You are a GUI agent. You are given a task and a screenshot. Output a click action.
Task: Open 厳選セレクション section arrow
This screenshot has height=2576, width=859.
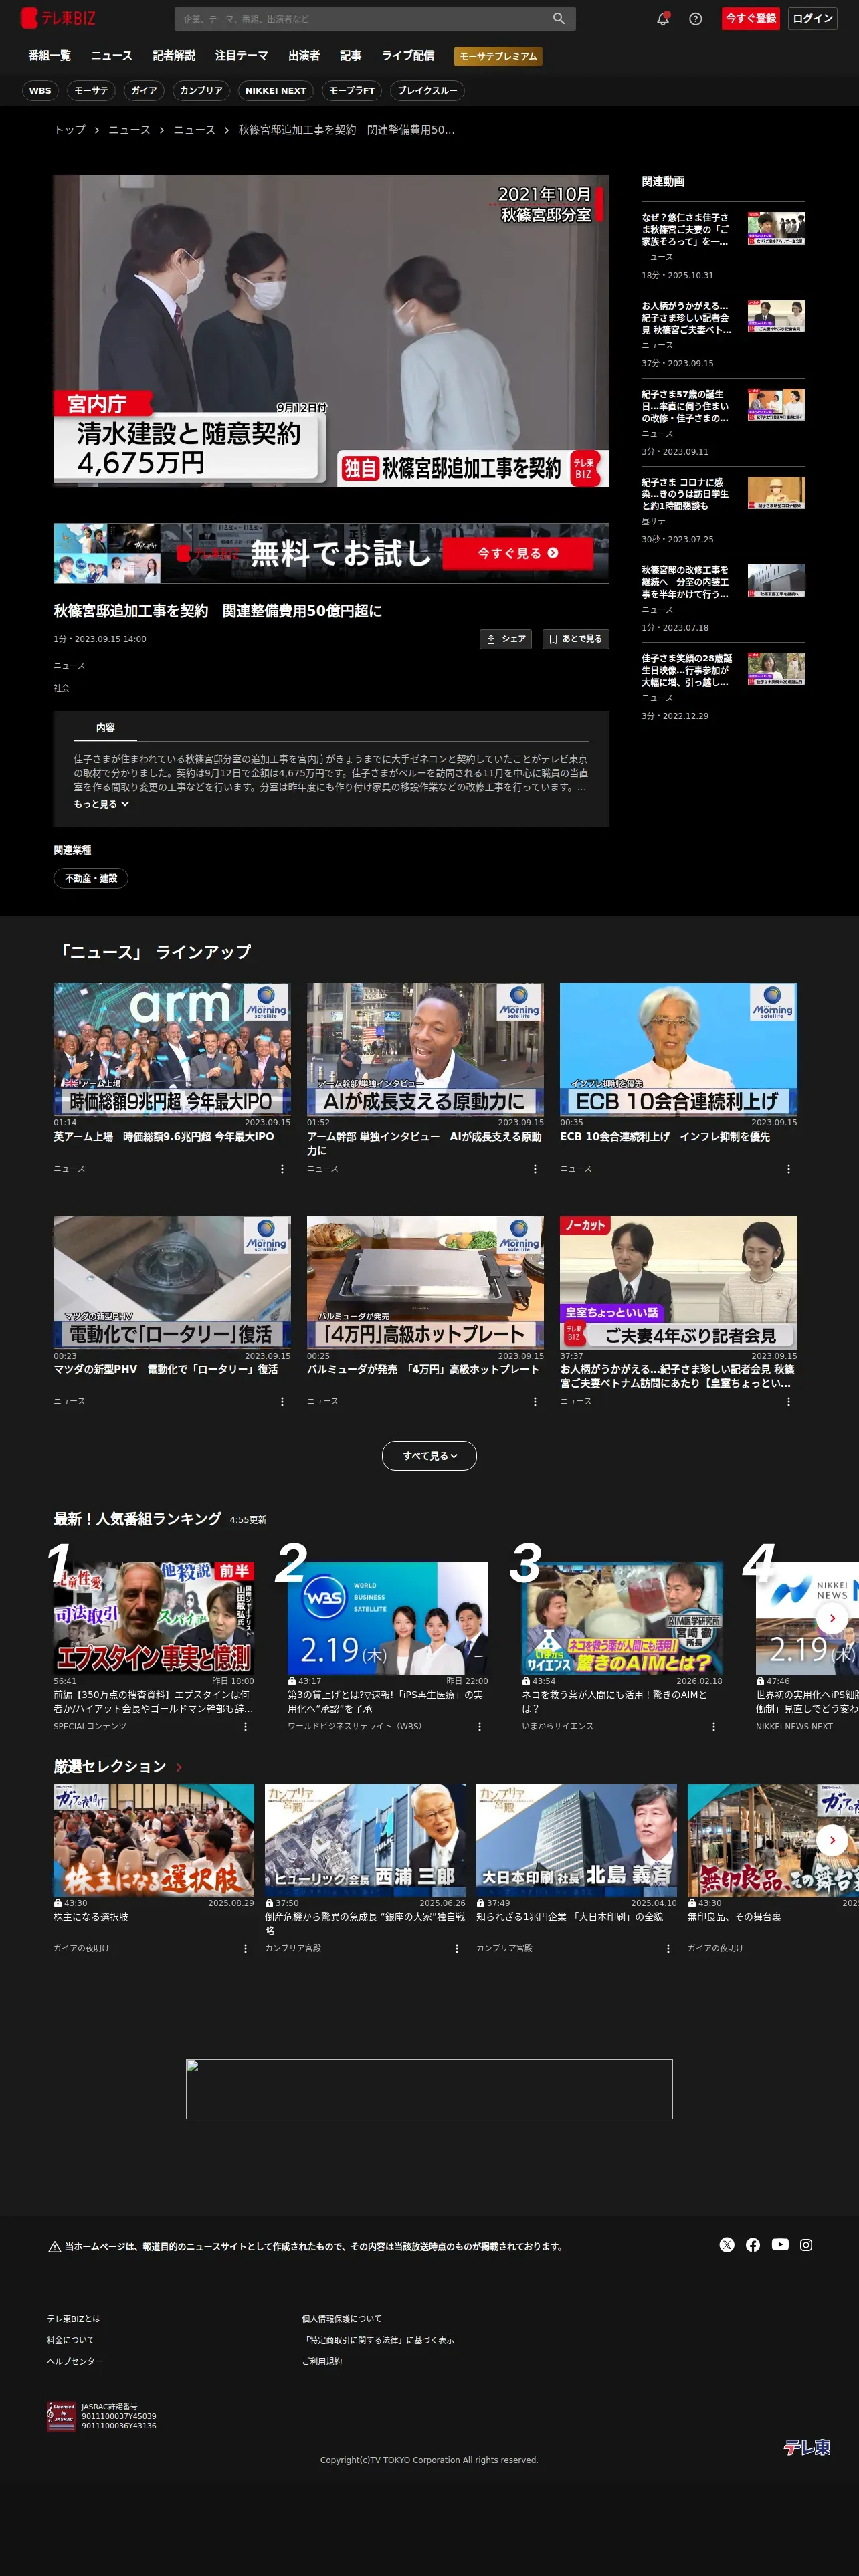pos(179,1767)
